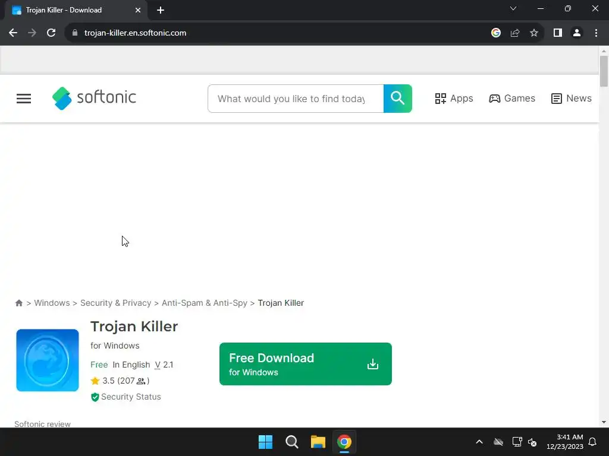Open the Windows breadcrumb link
609x456 pixels.
(52, 303)
